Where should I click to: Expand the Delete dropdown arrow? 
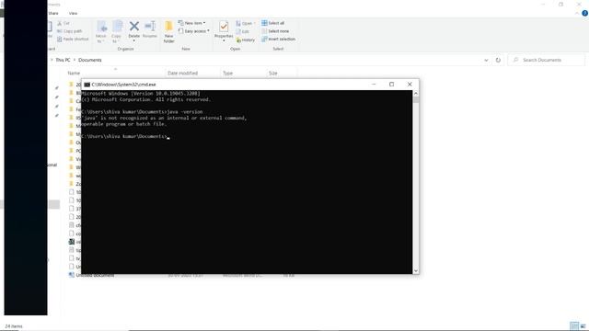click(134, 40)
